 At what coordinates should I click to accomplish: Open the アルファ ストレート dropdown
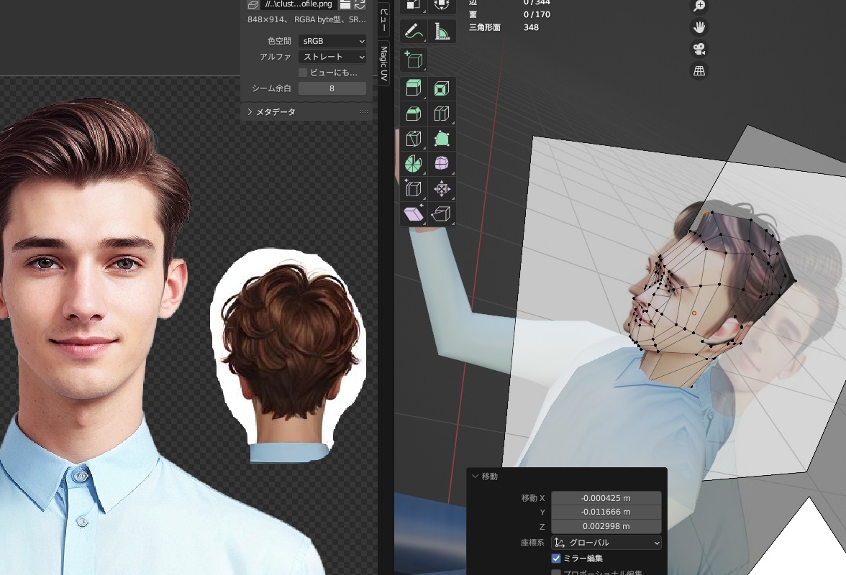tap(332, 57)
